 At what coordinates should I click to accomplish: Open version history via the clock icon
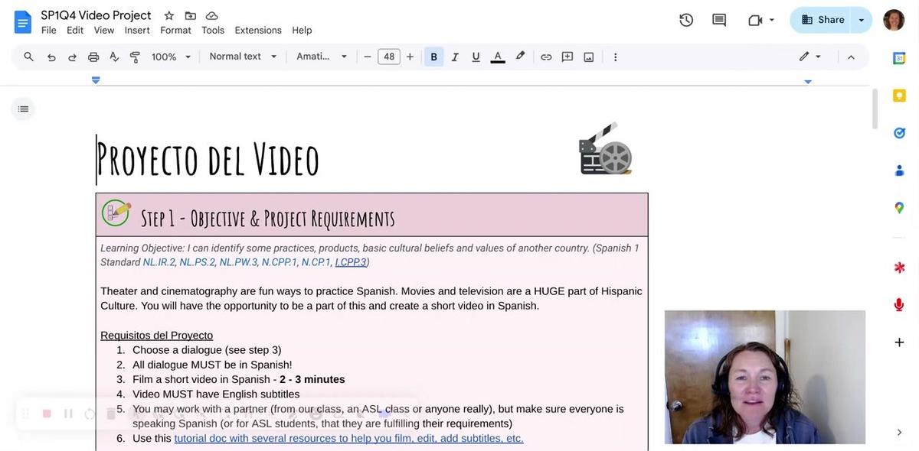coord(685,19)
